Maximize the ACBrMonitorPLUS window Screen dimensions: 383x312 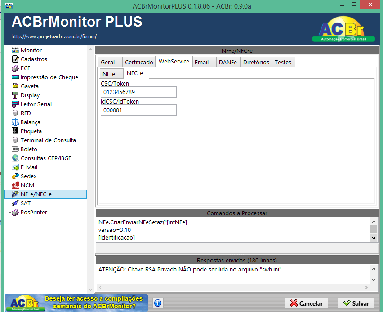[x=354, y=5]
